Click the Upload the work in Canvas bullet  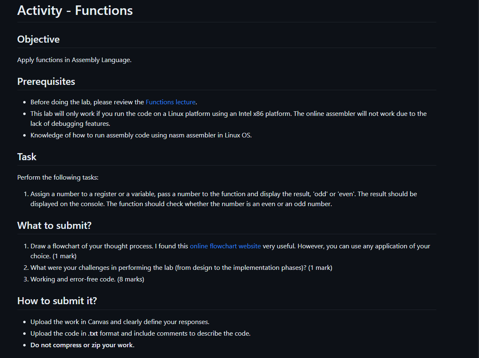(x=120, y=322)
